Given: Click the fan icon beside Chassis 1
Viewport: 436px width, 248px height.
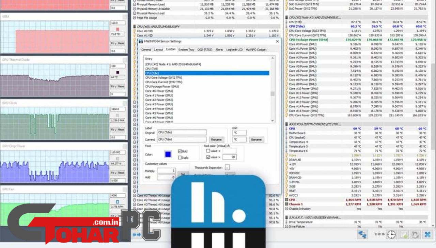Looking at the screenshot, I should coord(286,204).
